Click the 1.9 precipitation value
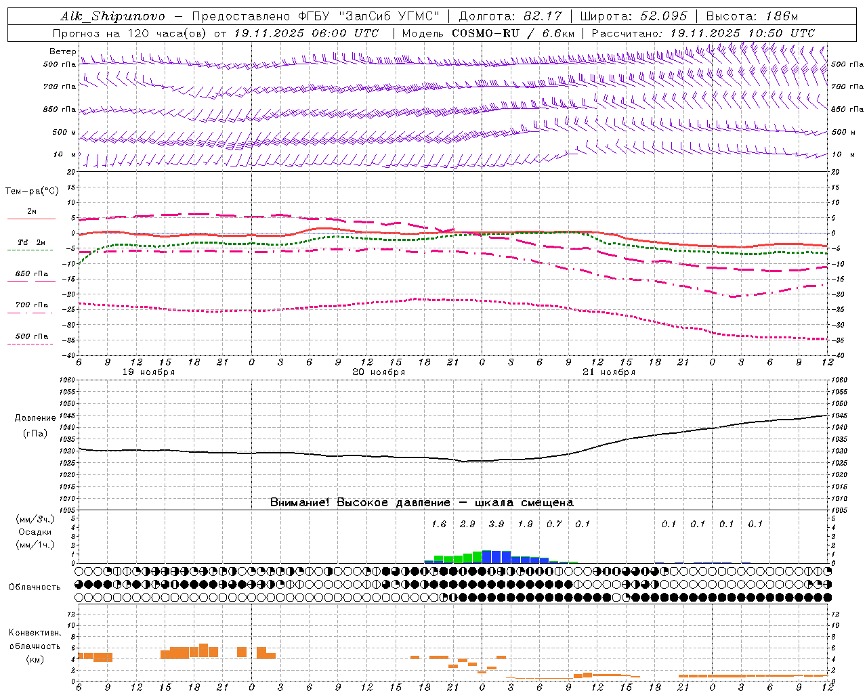The width and height of the screenshot is (867, 693). [525, 524]
